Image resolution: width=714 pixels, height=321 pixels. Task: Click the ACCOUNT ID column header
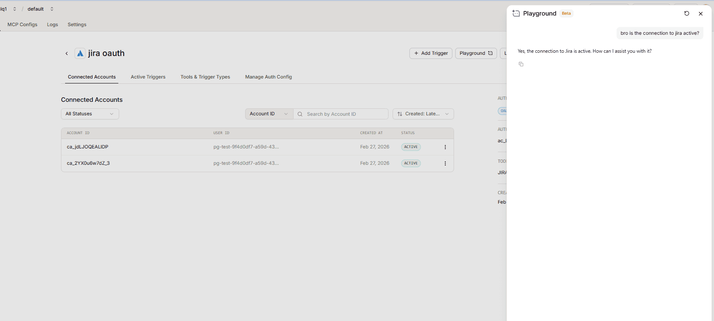tap(78, 133)
